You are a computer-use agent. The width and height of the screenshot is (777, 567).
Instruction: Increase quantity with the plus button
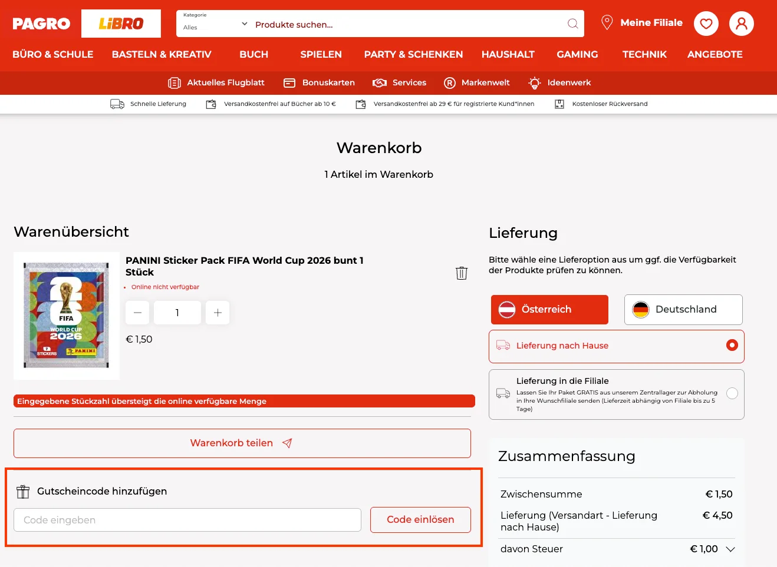pos(218,313)
